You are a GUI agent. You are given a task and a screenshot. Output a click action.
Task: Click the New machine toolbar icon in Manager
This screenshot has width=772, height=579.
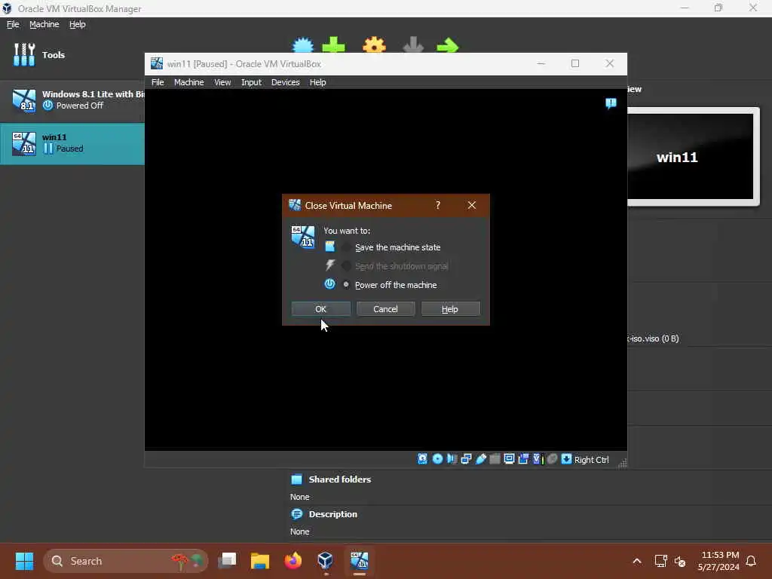point(303,45)
